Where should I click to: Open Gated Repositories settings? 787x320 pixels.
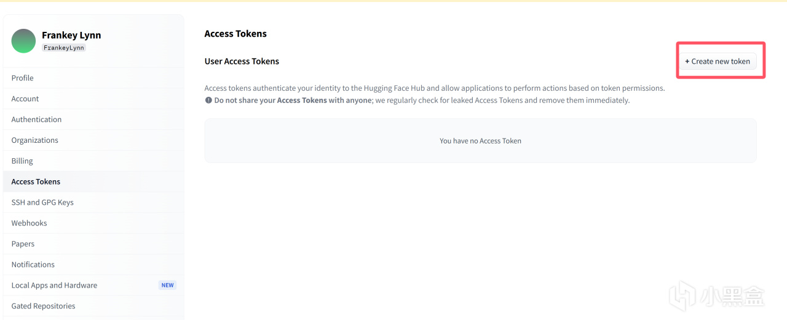(43, 307)
